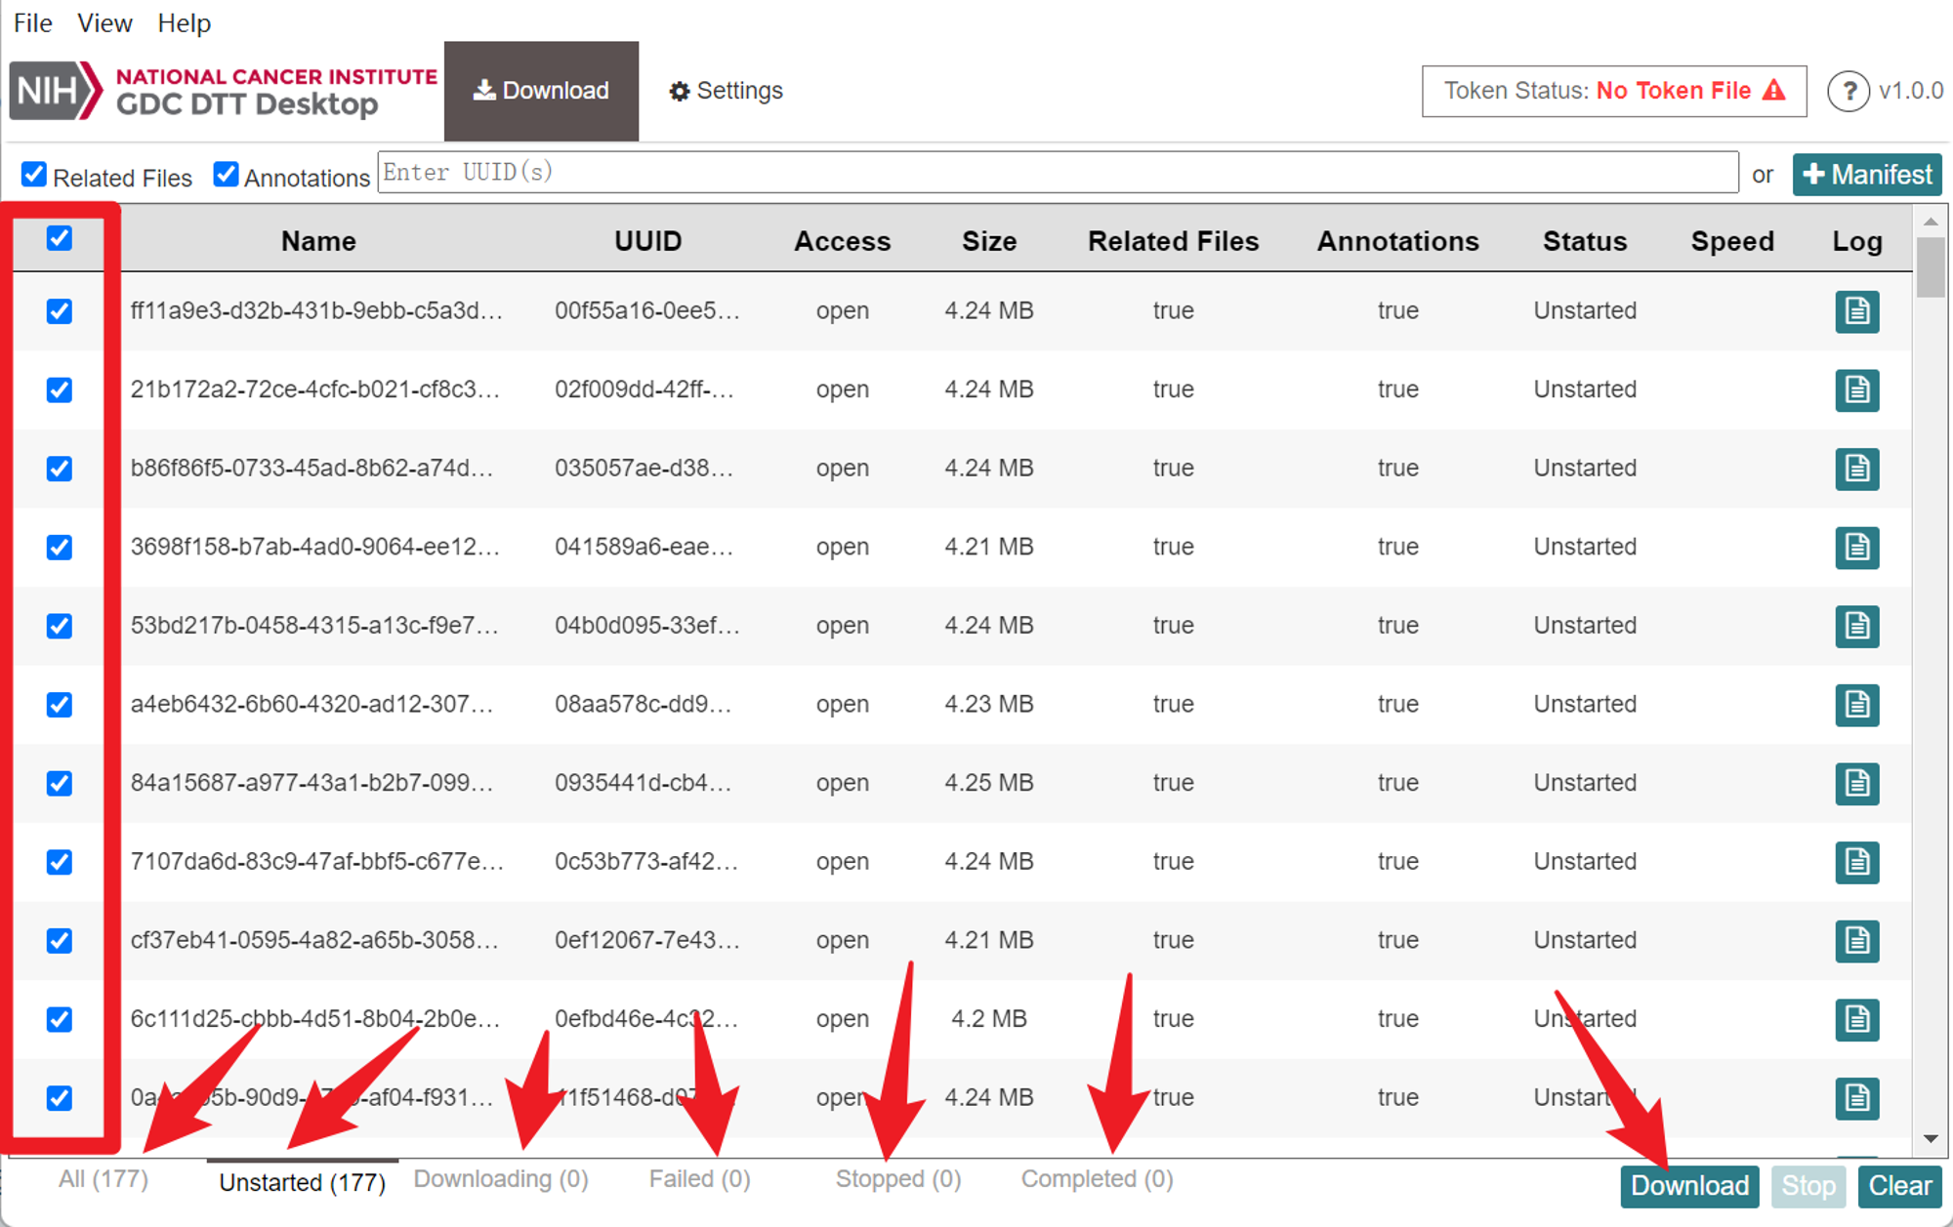
Task: Deselect row cf37eb41-0595 checkbox
Action: point(60,940)
